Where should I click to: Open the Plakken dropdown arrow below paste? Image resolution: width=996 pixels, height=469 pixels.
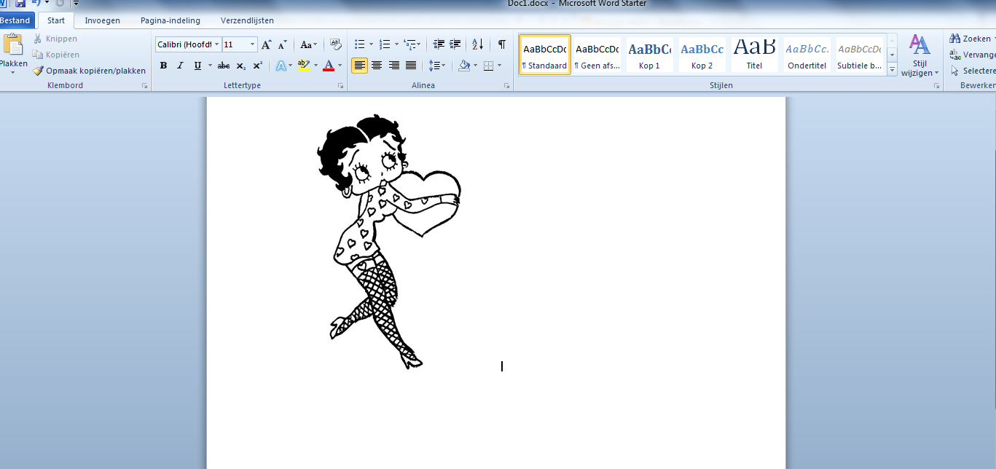(x=12, y=72)
